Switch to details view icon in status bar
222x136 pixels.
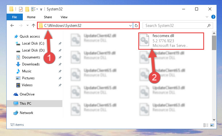tap(206, 125)
